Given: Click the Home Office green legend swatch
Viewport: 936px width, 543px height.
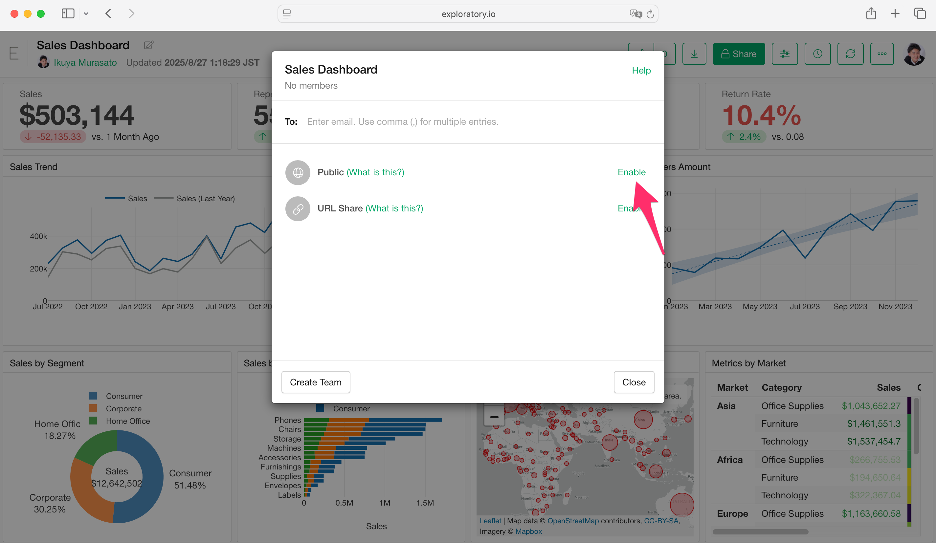Looking at the screenshot, I should pos(93,421).
